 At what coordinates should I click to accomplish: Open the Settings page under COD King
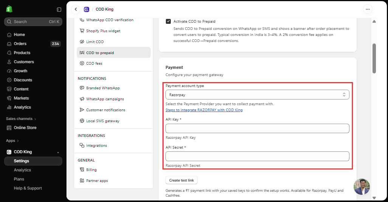[33, 161]
